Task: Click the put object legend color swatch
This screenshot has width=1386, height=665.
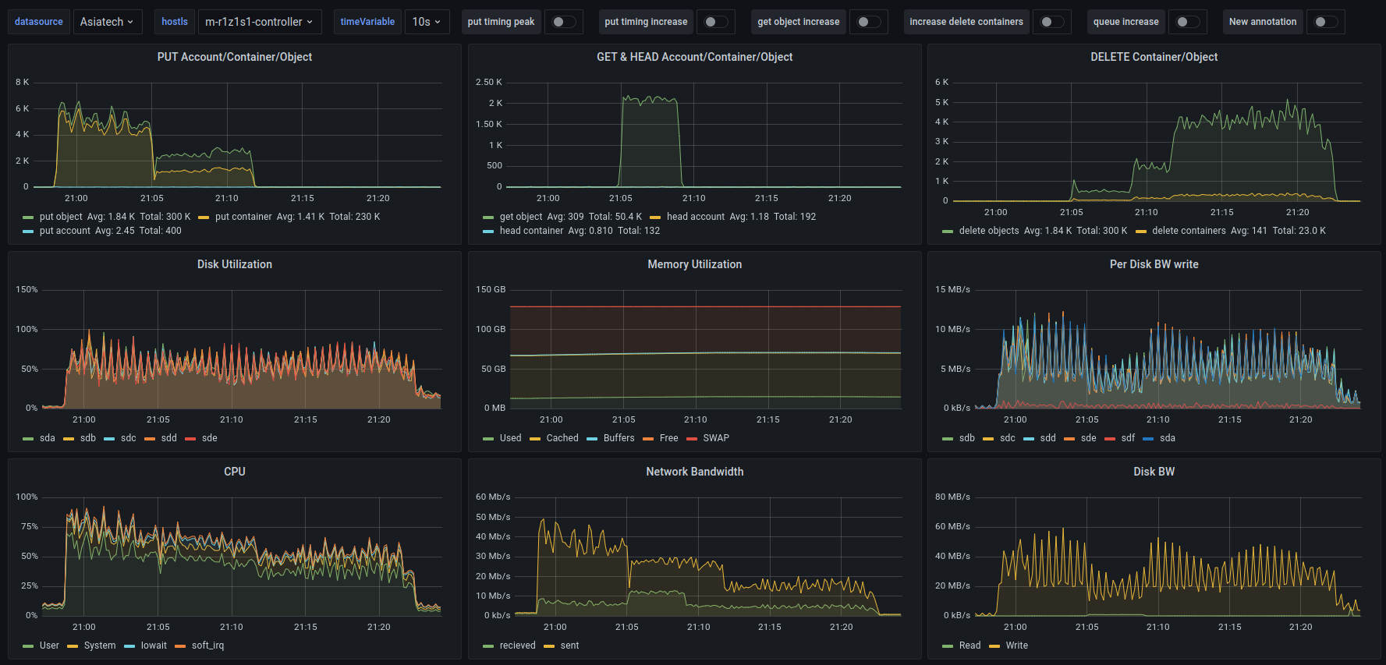Action: pos(29,218)
